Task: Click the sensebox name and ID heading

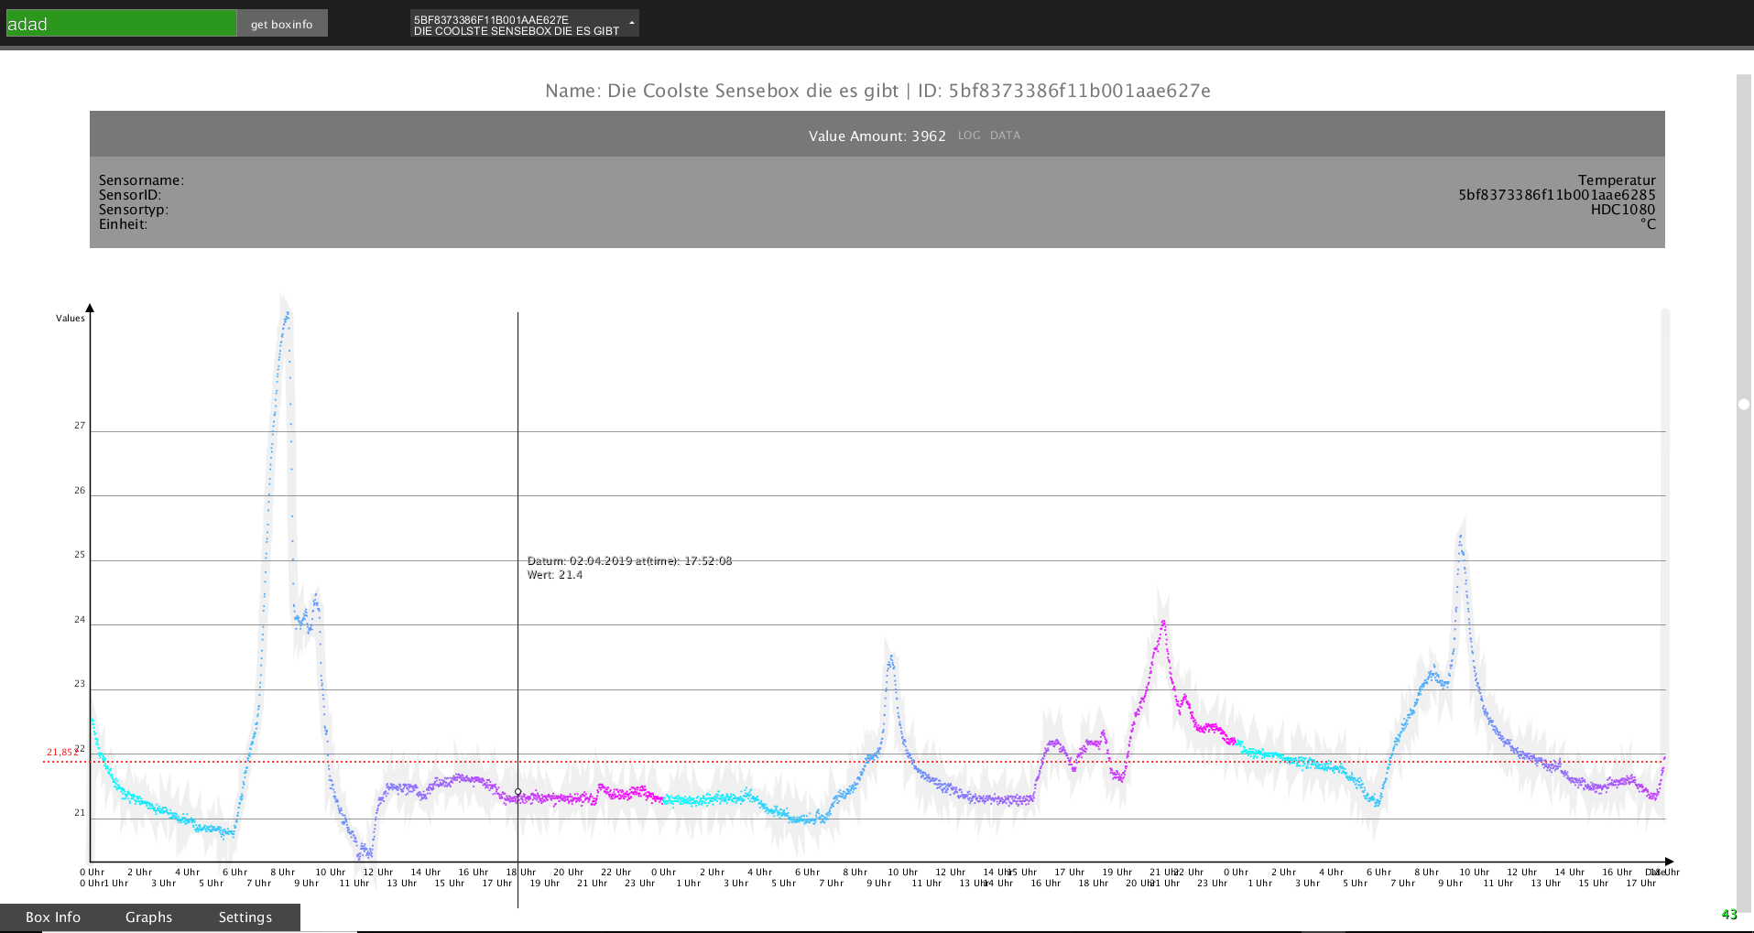Action: 877,91
